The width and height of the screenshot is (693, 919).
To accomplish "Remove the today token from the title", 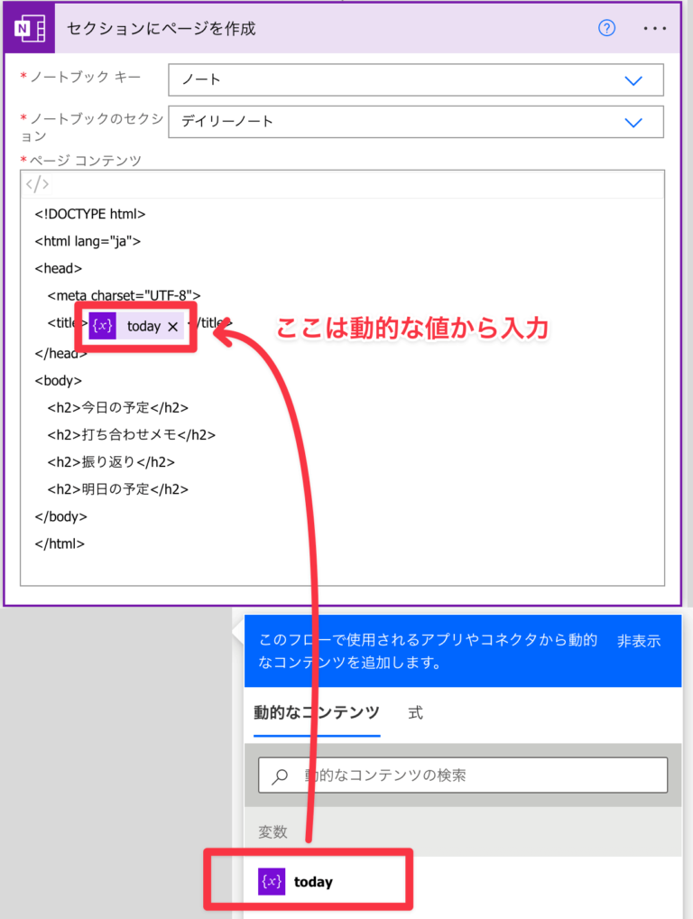I will [x=172, y=327].
